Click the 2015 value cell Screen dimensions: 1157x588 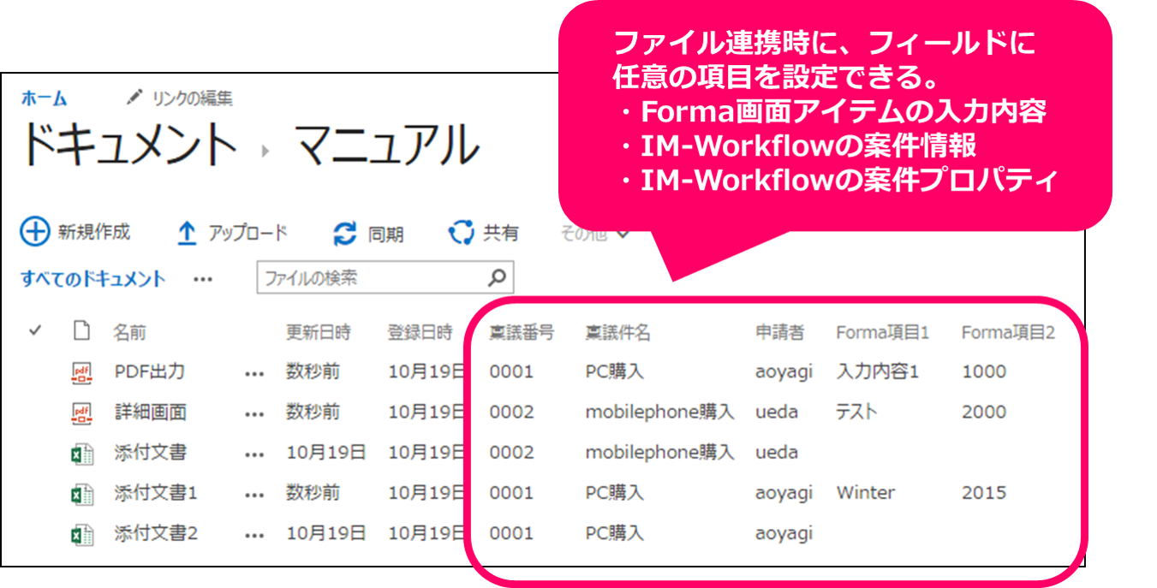[x=984, y=493]
